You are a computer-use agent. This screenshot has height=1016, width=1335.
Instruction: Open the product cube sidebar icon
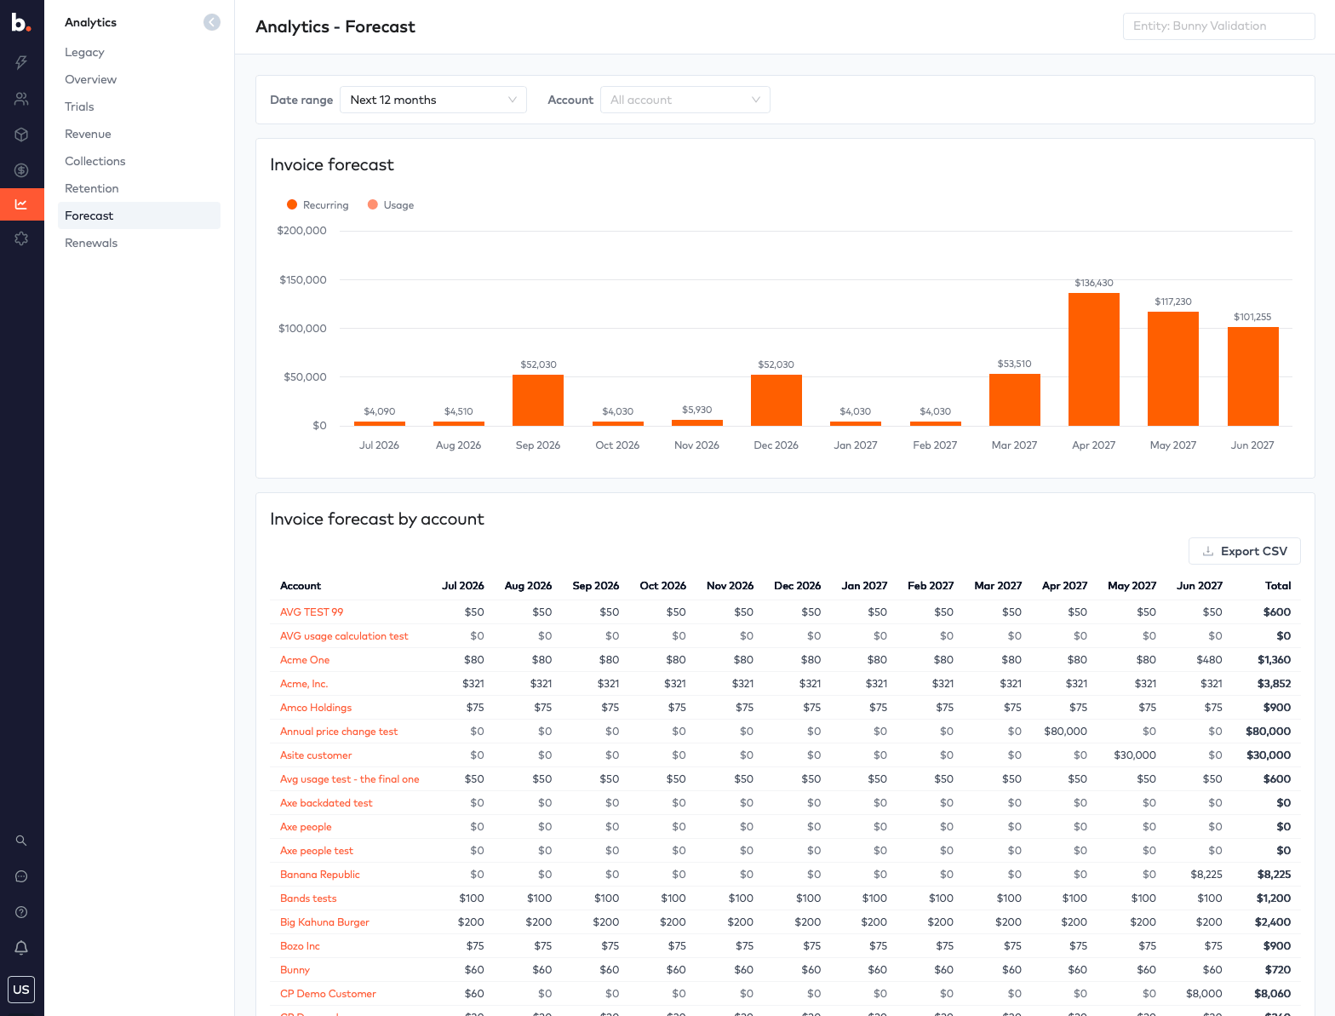(21, 135)
